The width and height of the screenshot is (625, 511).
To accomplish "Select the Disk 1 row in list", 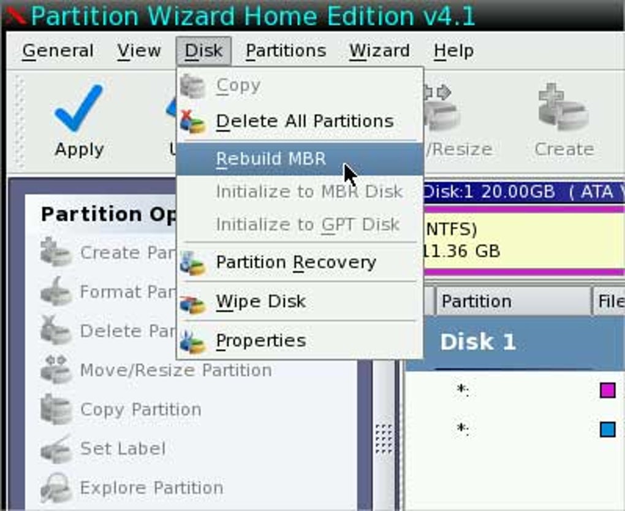I will [x=515, y=342].
